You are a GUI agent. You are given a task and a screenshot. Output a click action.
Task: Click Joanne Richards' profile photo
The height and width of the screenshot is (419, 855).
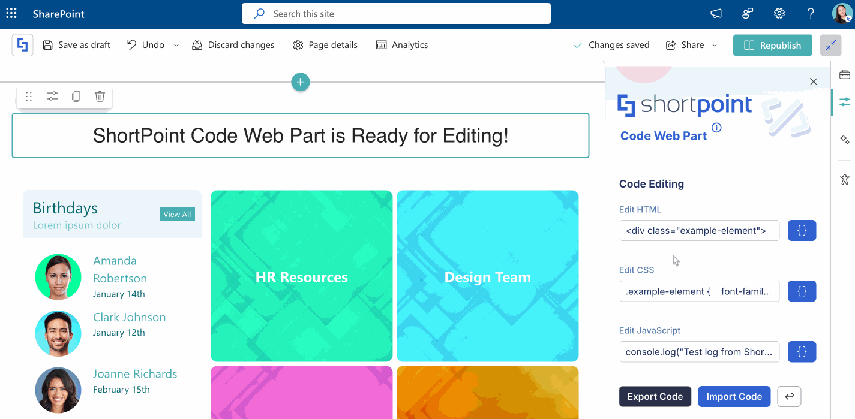coord(58,390)
